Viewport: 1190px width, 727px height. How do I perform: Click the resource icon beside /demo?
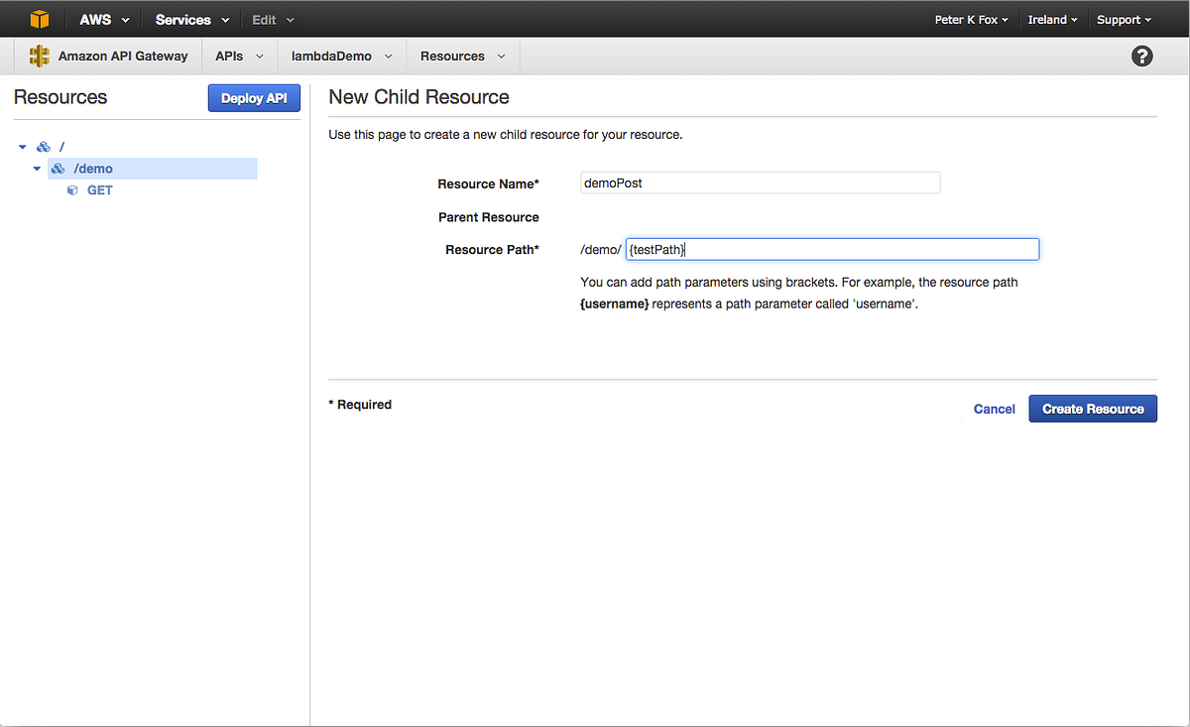[58, 168]
